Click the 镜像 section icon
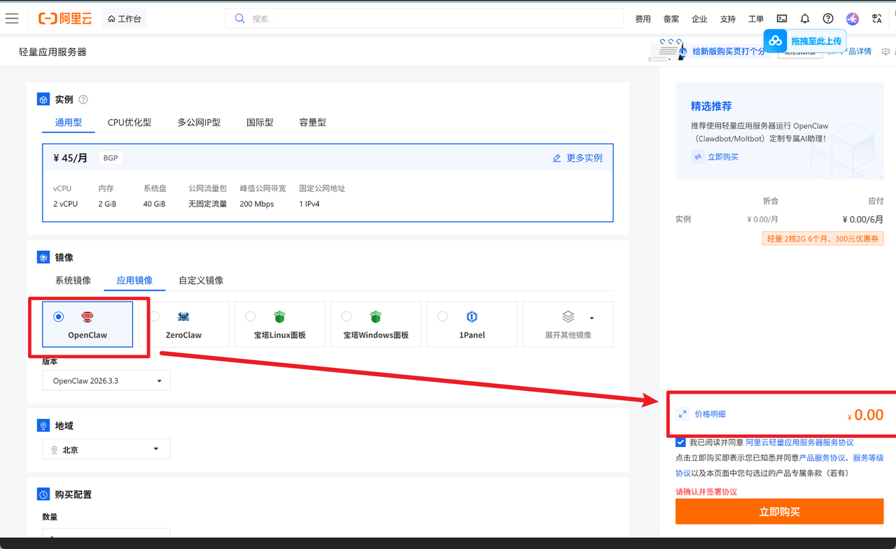Image resolution: width=896 pixels, height=549 pixels. tap(43, 257)
